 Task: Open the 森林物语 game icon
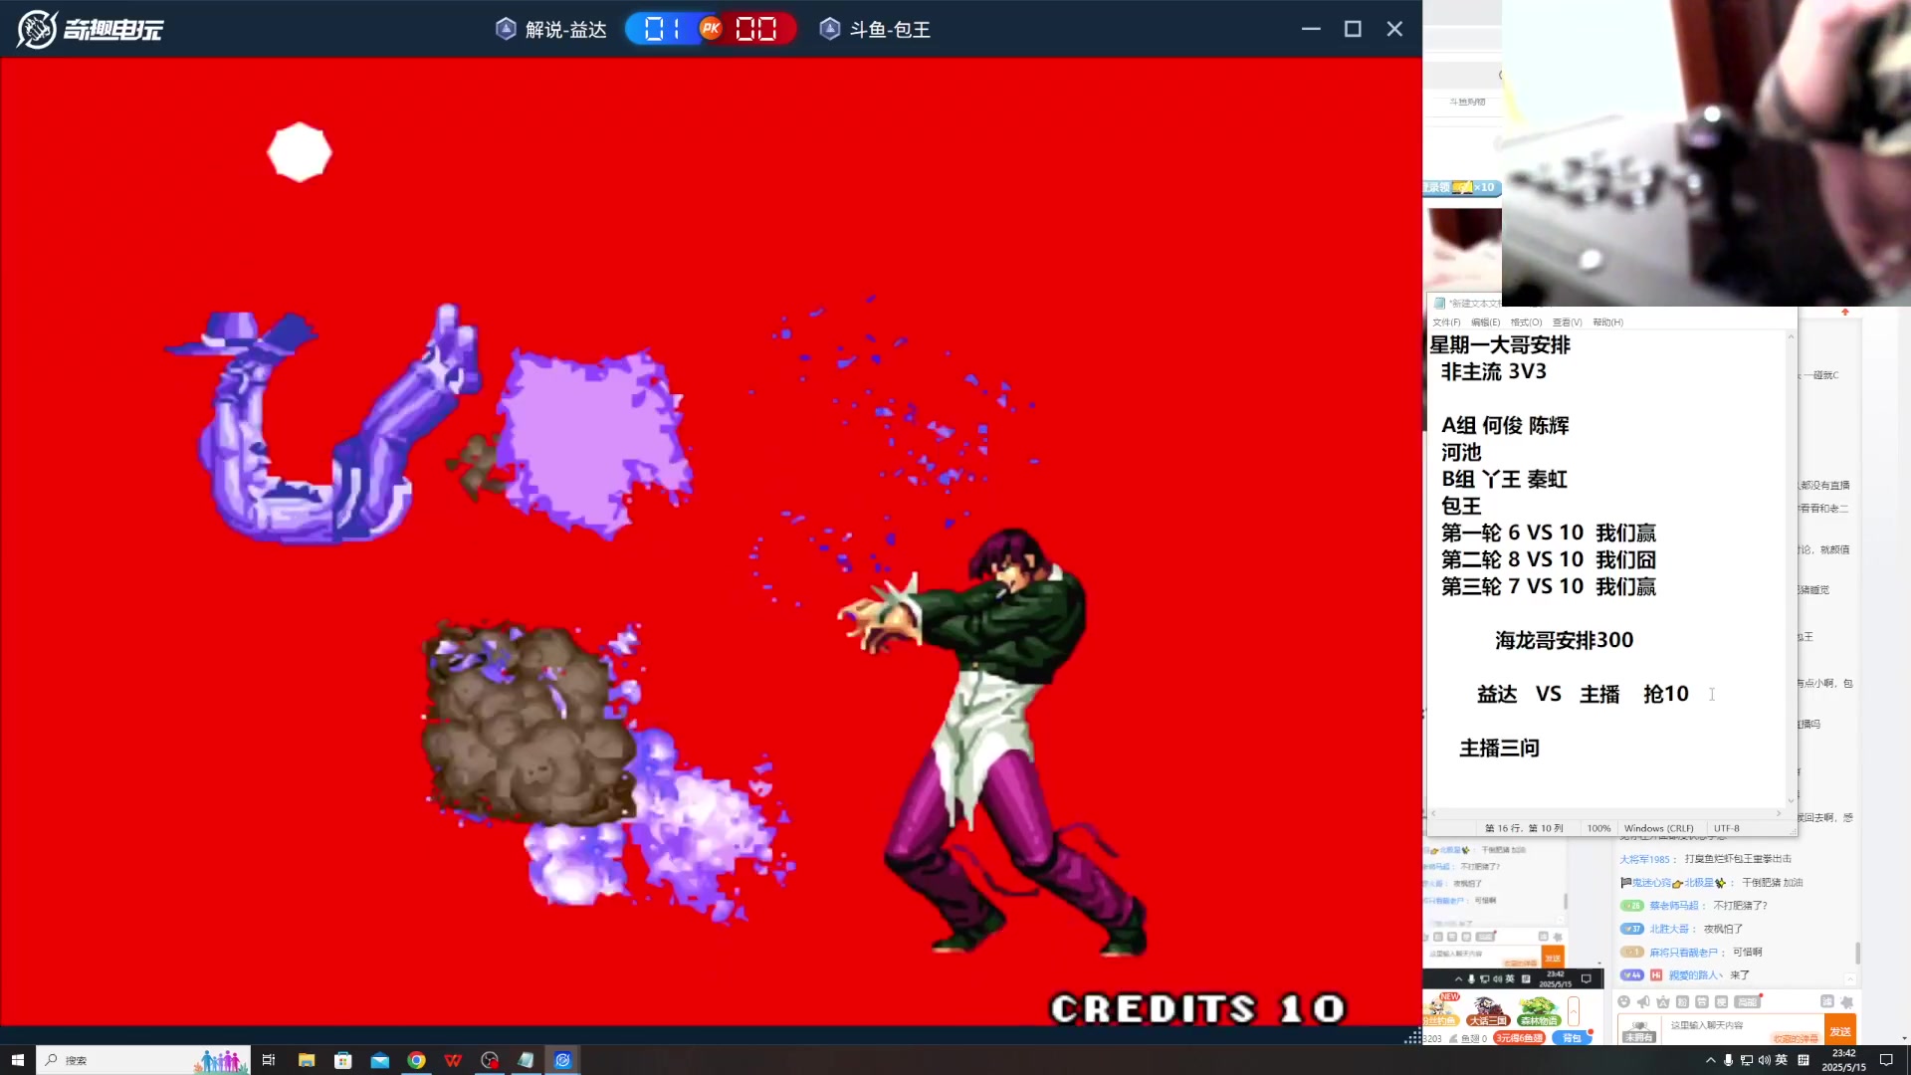point(1538,1010)
